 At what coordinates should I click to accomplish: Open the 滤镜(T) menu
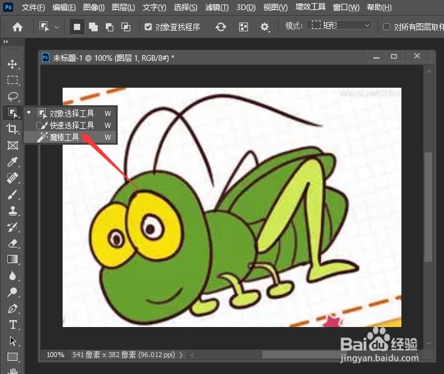point(217,7)
